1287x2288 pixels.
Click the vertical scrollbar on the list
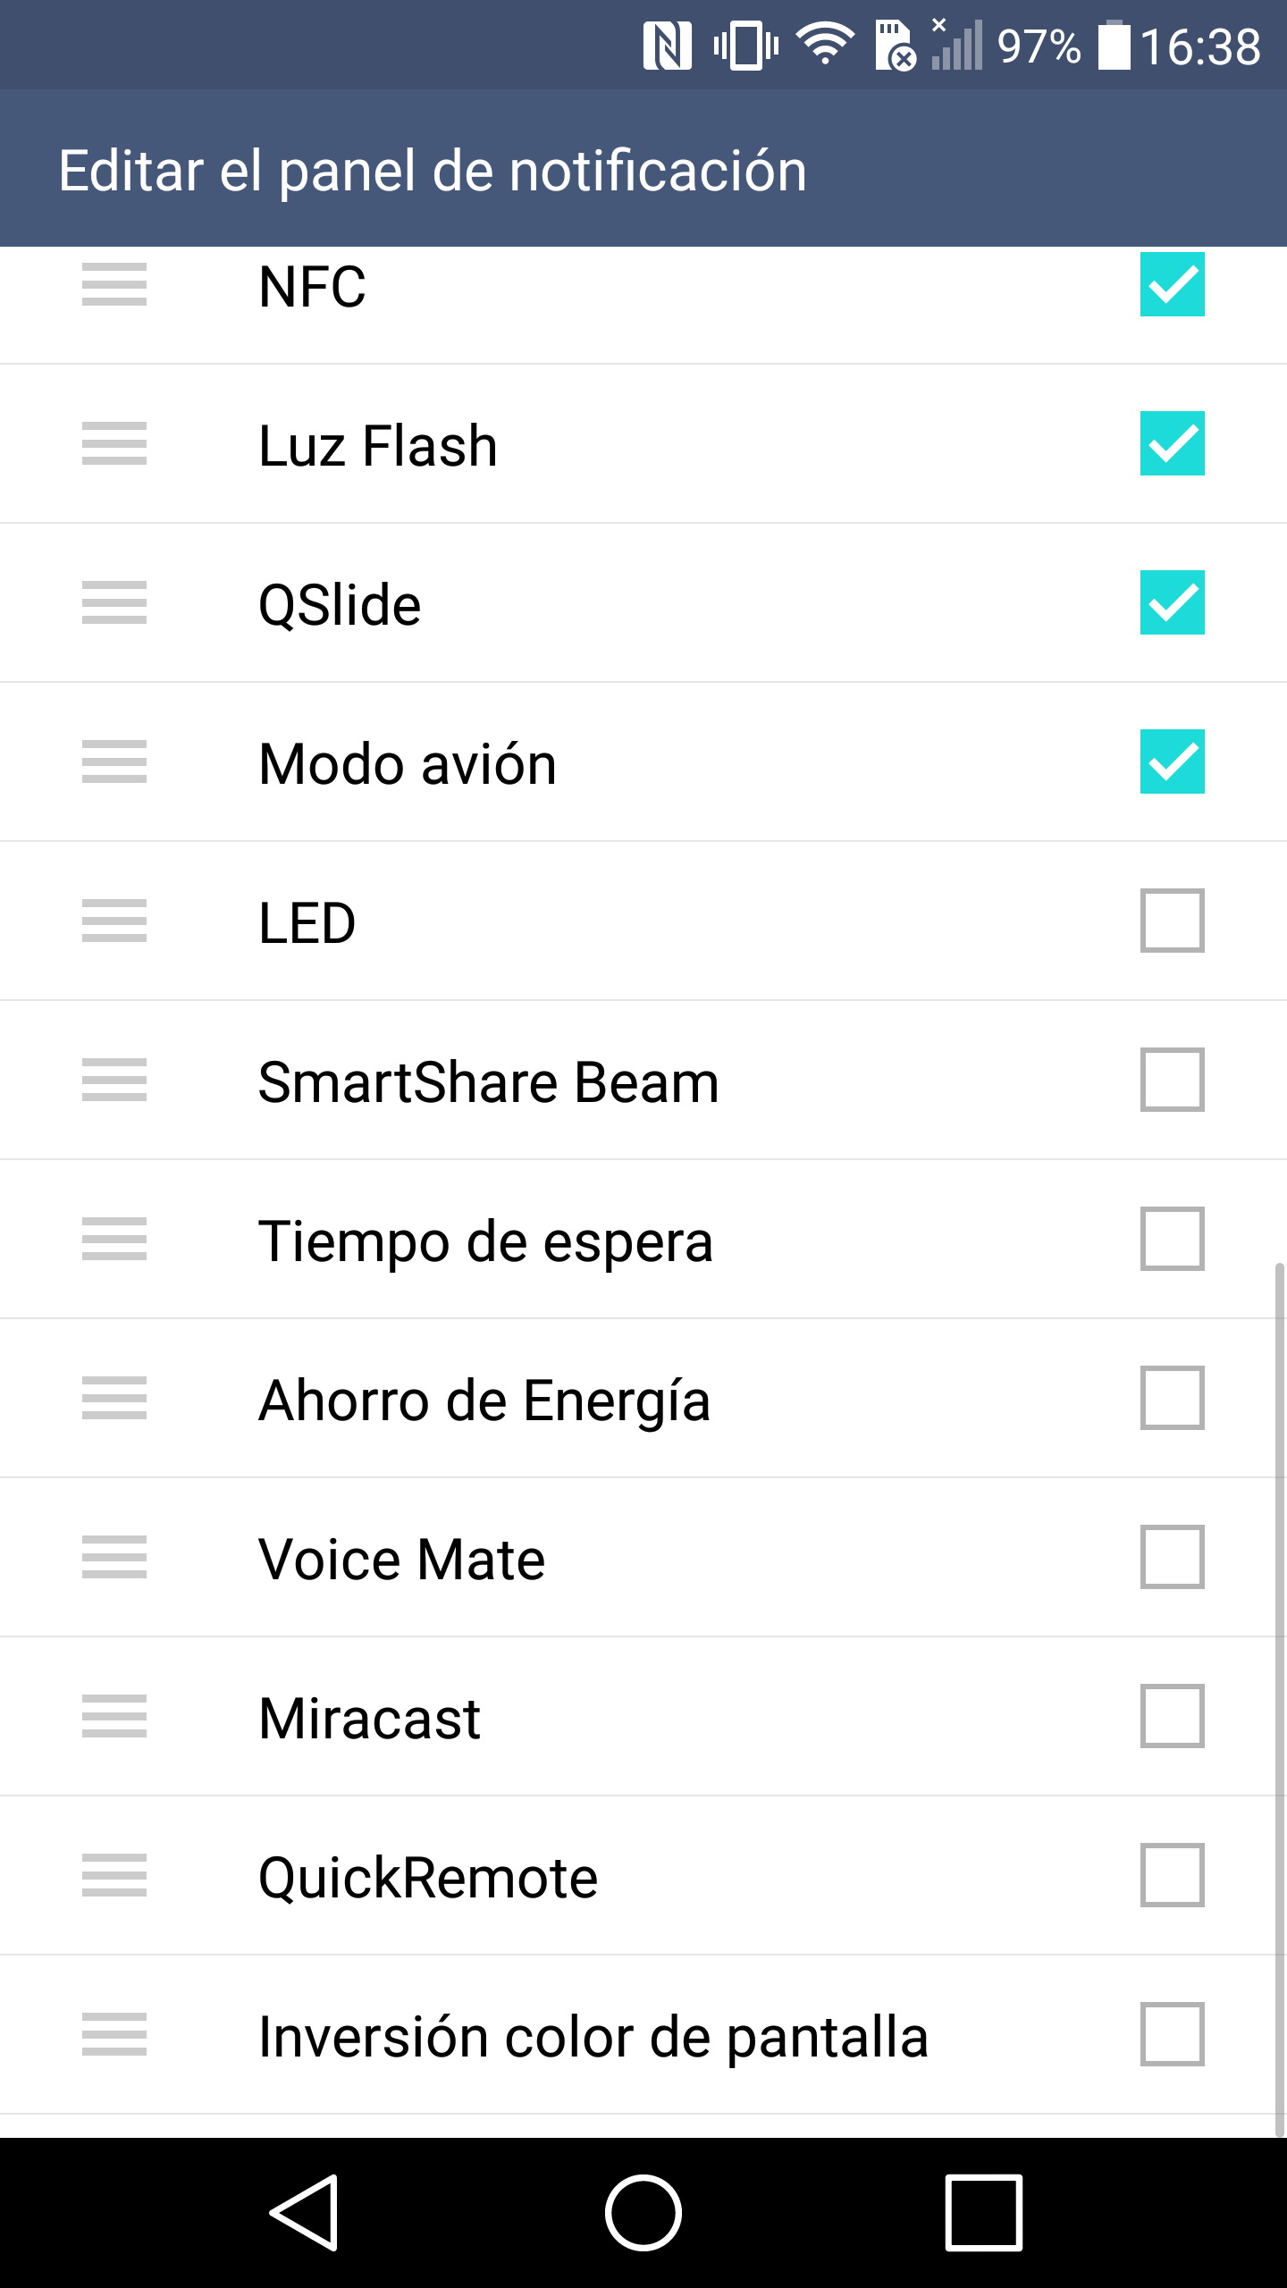[1279, 1698]
